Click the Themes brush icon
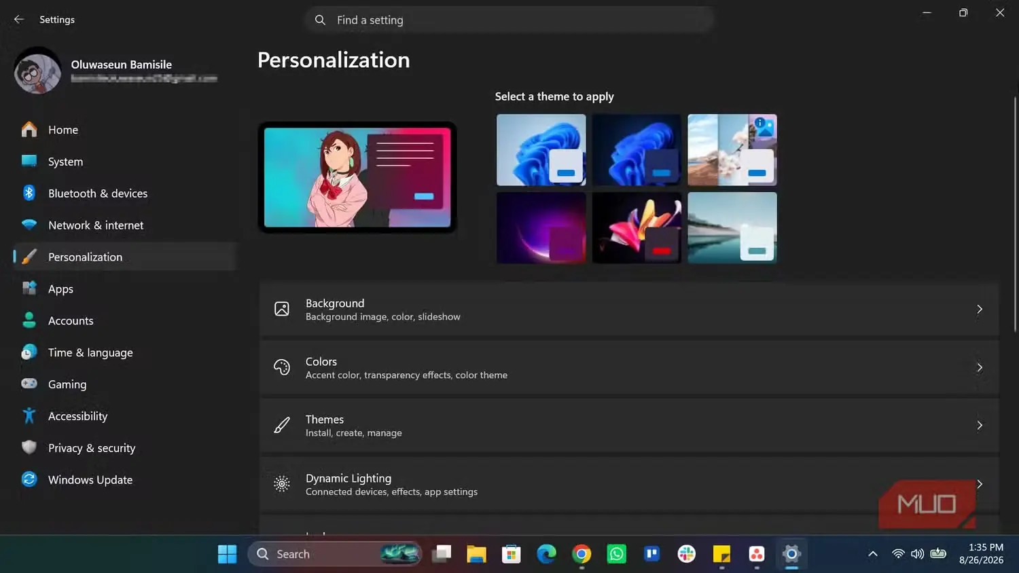This screenshot has height=573, width=1019. 282,426
